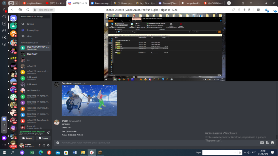Image resolution: width=278 pixels, height=156 pixels.
Task: Open attachment plus button in message bar
Action: pos(58,143)
